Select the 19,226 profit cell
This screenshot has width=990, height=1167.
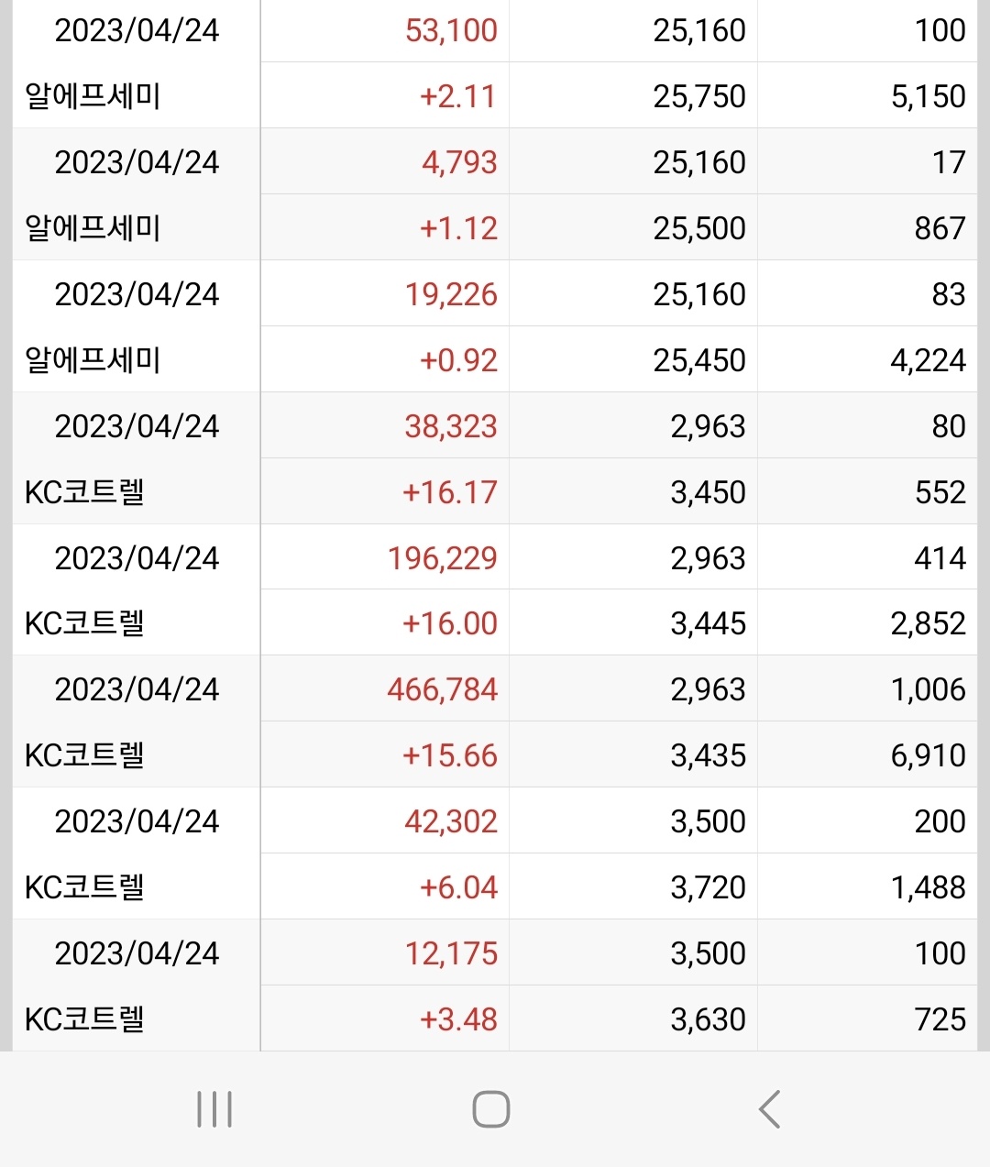451,294
